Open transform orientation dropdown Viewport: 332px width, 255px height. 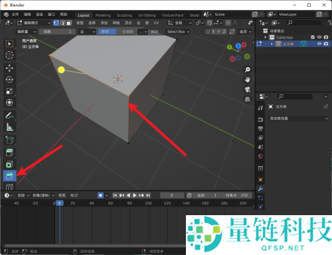pos(180,23)
